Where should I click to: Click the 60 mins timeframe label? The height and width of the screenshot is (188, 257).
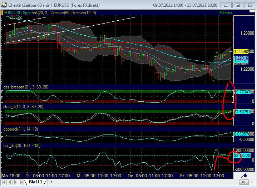pyautogui.click(x=226, y=13)
